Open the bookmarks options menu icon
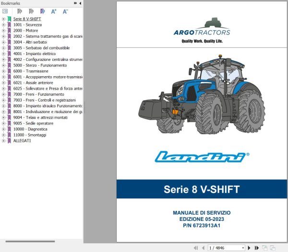The height and width of the screenshot is (252, 288). pos(5,11)
